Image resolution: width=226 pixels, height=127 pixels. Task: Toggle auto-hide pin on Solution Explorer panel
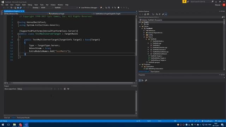[x=222, y=11]
